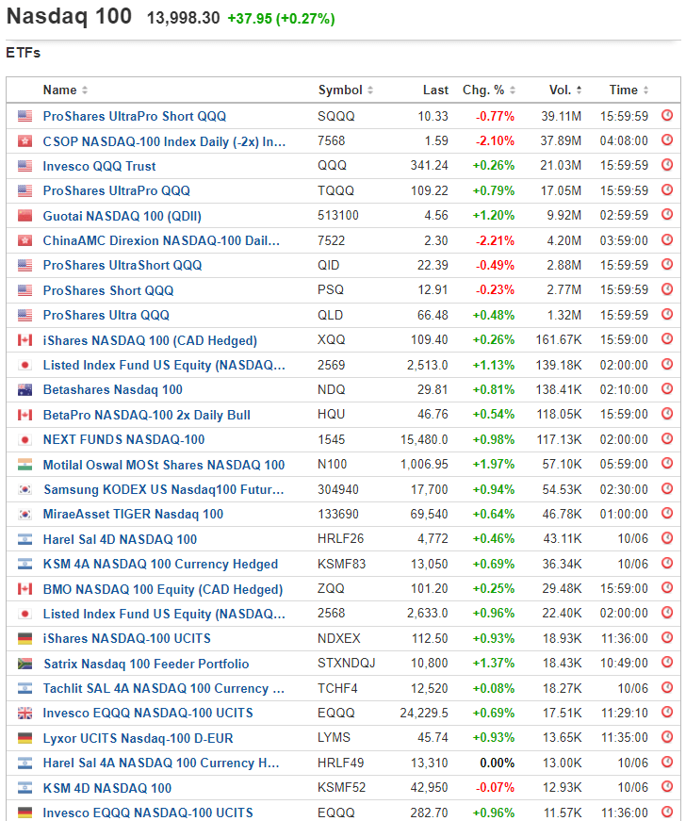686x821 pixels.
Task: Sort ETFs by the Symbol column
Action: coord(340,90)
